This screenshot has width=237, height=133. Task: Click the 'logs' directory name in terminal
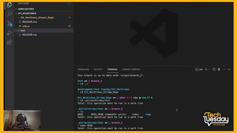(148, 114)
